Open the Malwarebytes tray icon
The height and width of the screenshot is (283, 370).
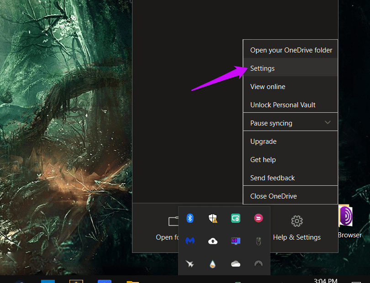coord(190,241)
